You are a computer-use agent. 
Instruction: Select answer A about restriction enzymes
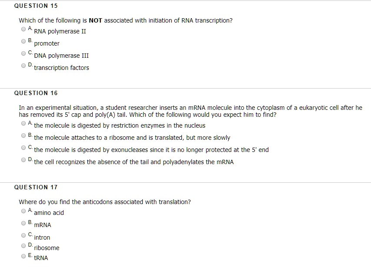pos(23,123)
